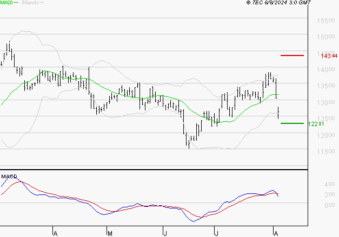Click the red 14344 resistance value
Viewport: 339px width, 237px height.
click(x=329, y=56)
